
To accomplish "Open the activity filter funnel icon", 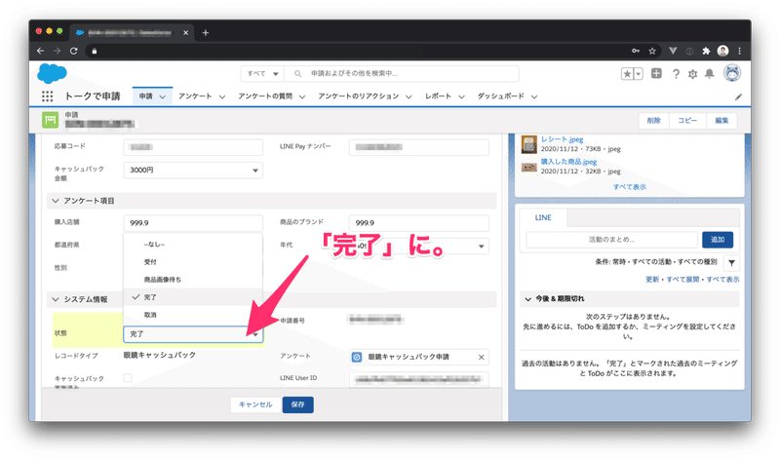I will point(731,263).
